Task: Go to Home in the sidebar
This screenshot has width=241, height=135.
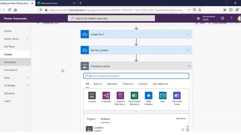Action: click(8, 31)
